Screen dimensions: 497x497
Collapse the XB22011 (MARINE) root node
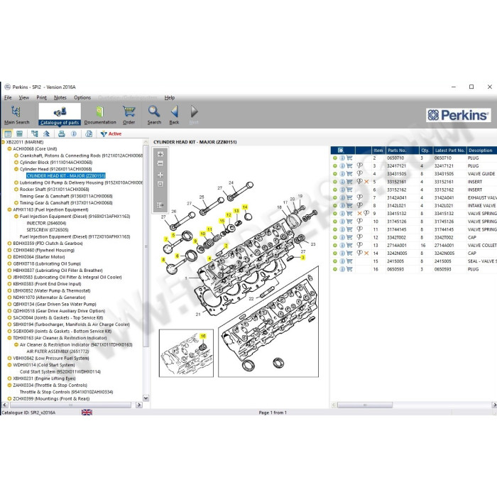pyautogui.click(x=3, y=142)
